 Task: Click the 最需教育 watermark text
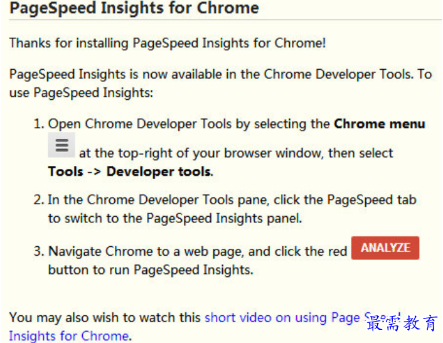(402, 323)
